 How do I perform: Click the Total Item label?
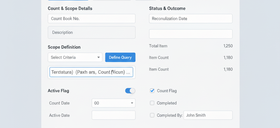tap(158, 46)
